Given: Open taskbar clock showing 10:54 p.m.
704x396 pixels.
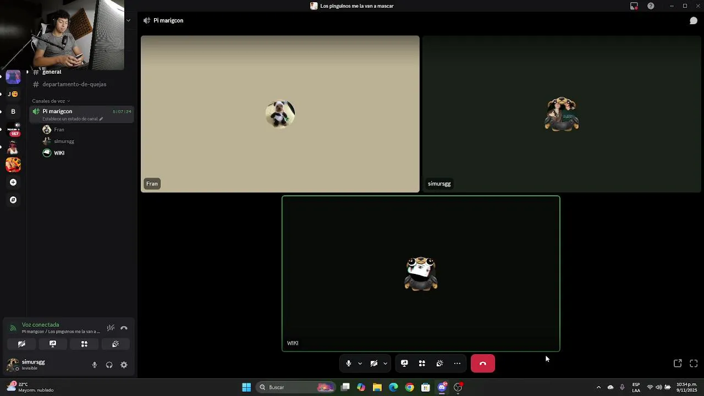Looking at the screenshot, I should pos(687,387).
